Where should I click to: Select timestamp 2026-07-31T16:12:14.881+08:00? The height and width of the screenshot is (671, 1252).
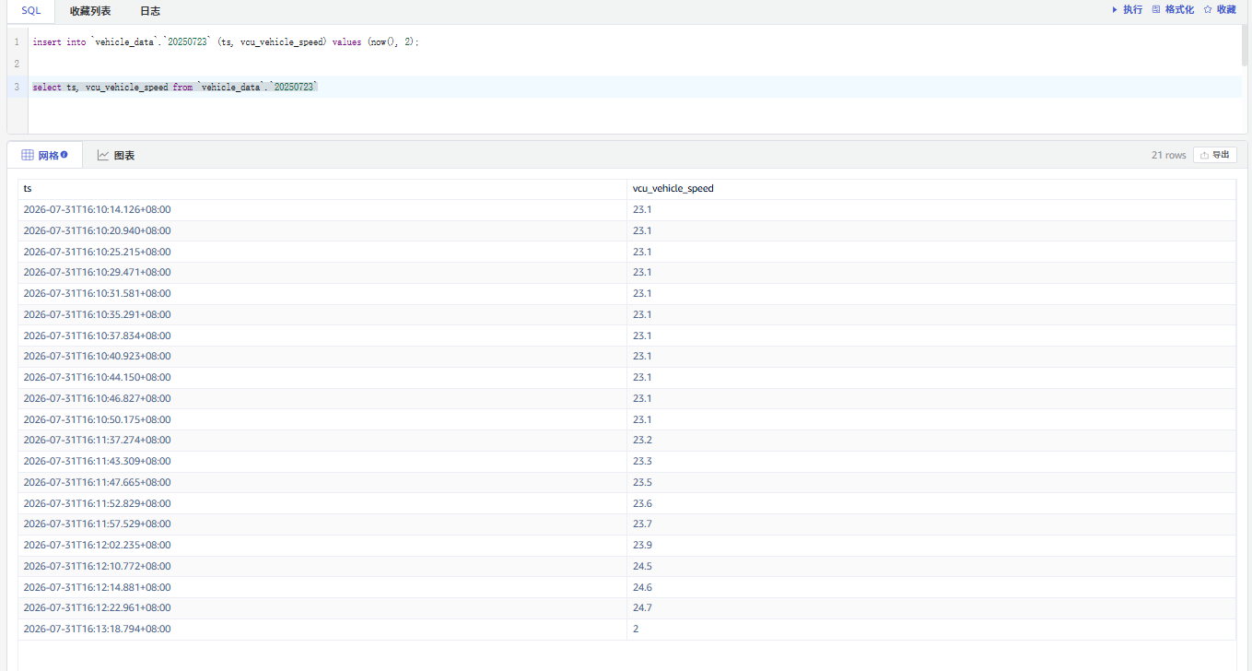point(97,587)
